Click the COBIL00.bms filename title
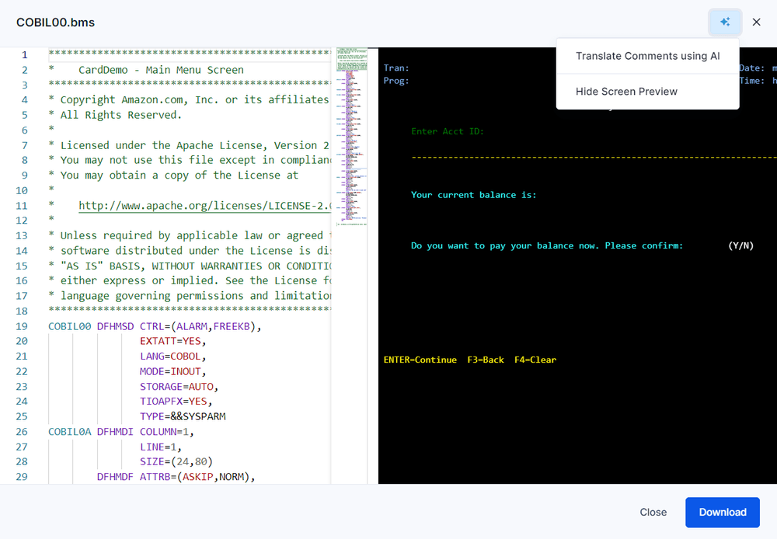Image resolution: width=777 pixels, height=539 pixels. pos(54,23)
